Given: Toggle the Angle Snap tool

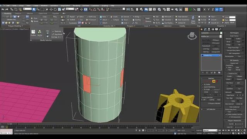Looking at the screenshot, I should [x=95, y=9].
